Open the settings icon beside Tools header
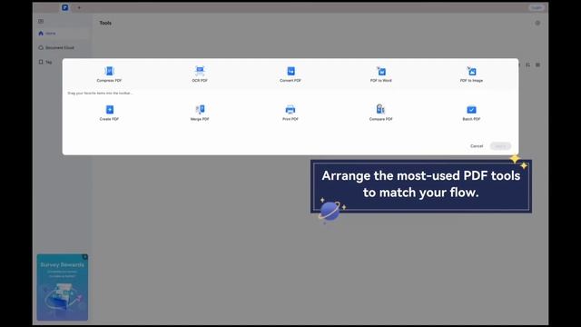 537,23
